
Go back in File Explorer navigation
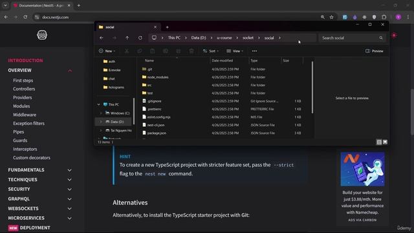pyautogui.click(x=102, y=38)
